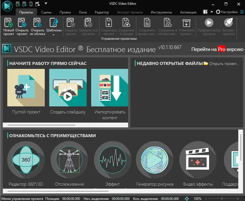Viewport: 245px width, 201px height.
Task: Start an empty project (Пустой проект)
Action: (x=26, y=88)
